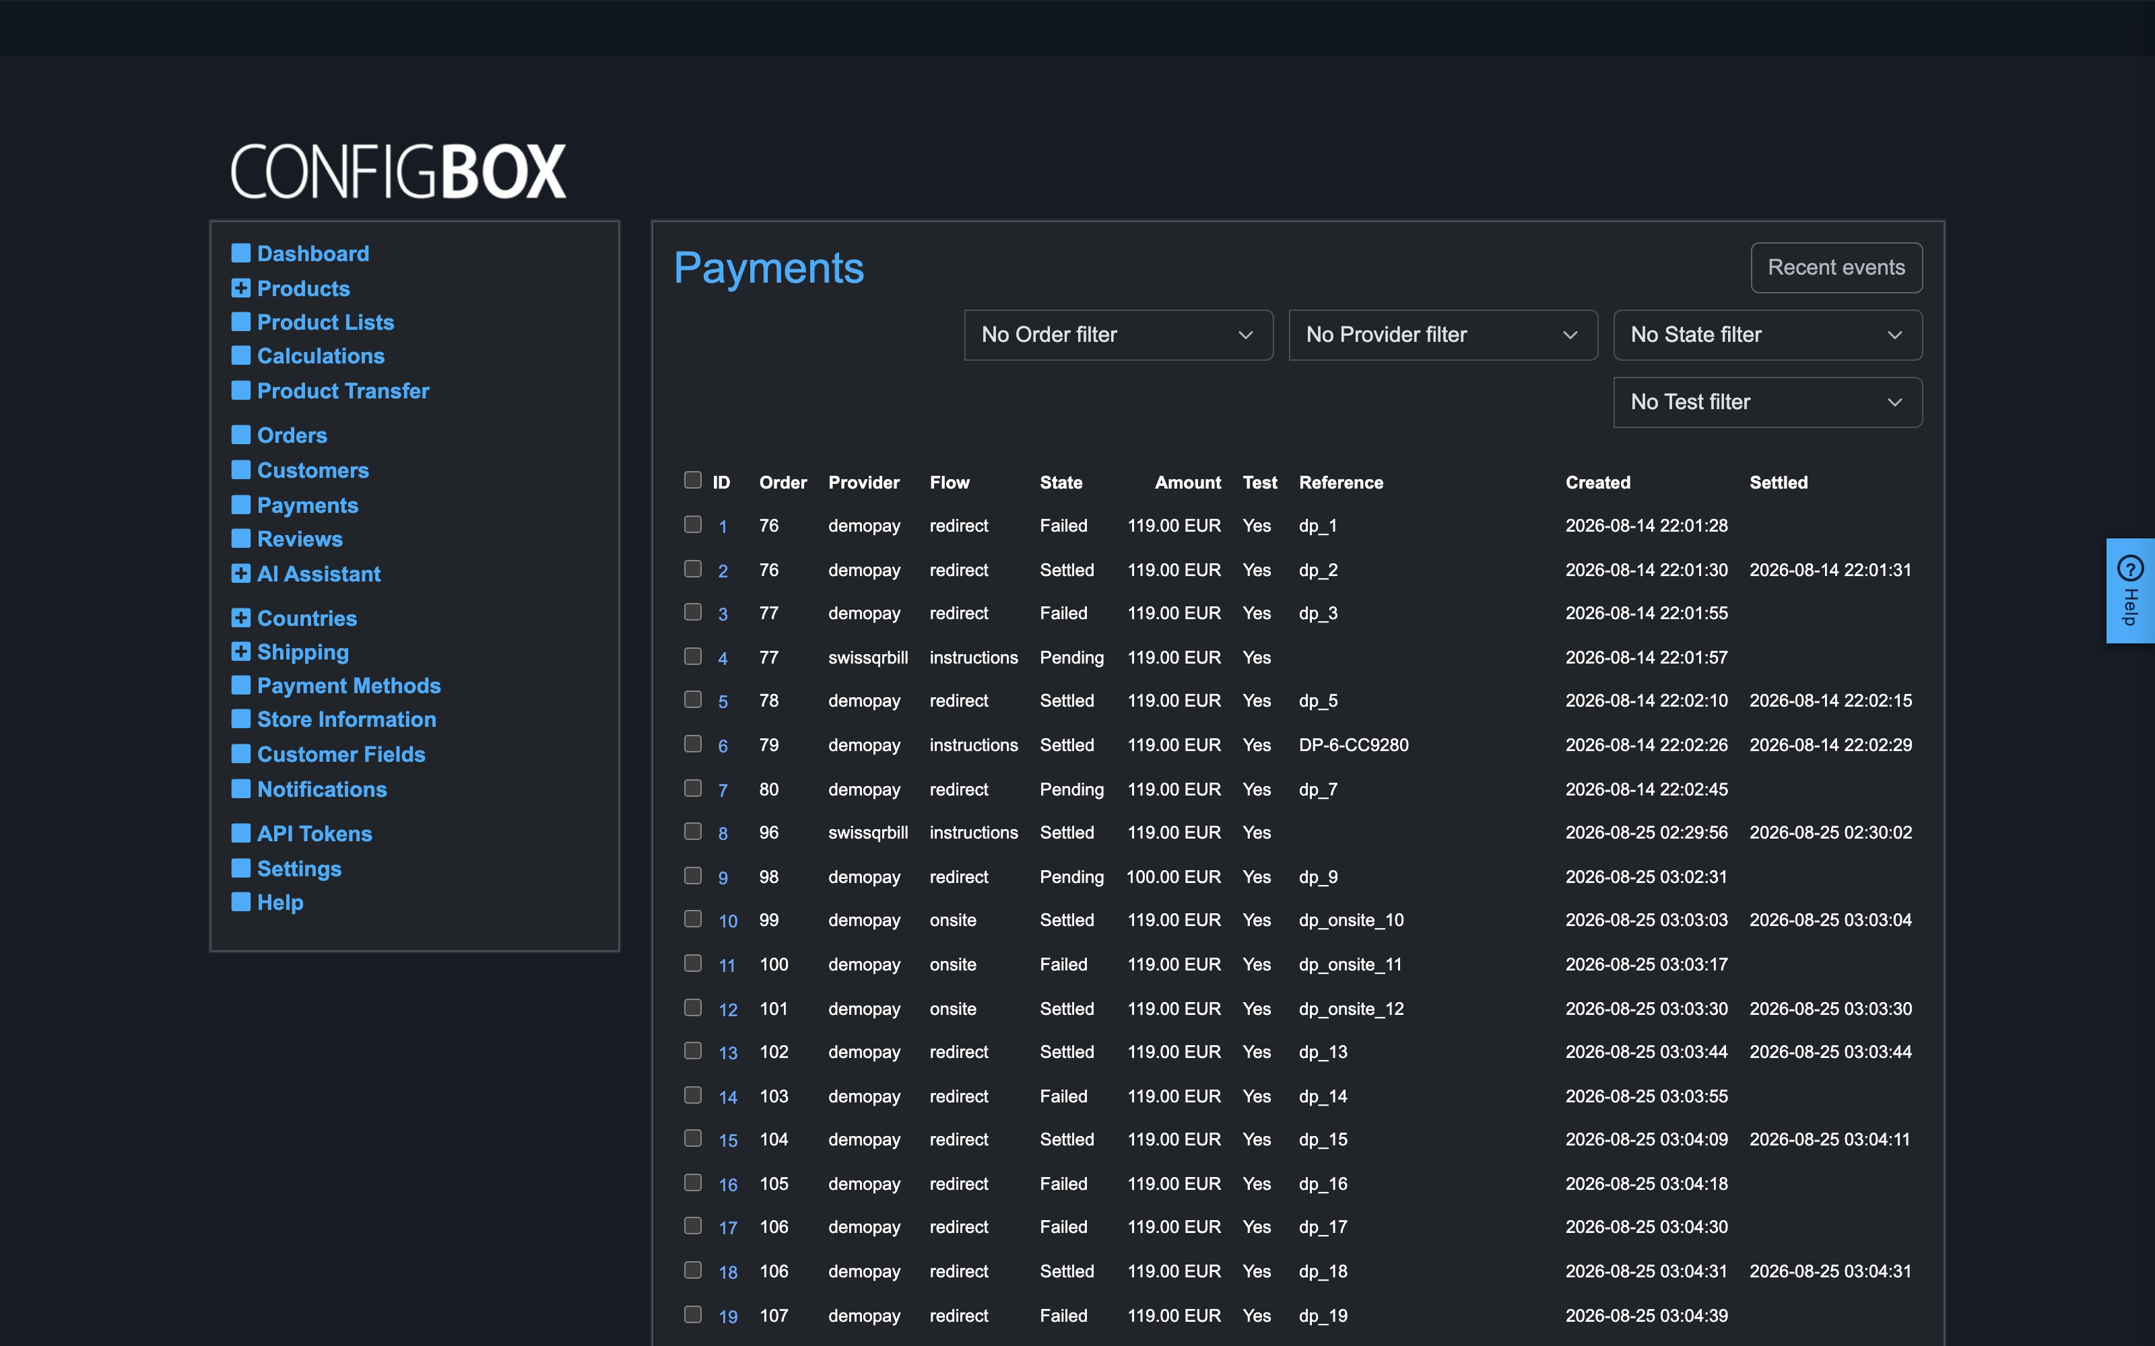Open the Dashboard menu item
This screenshot has height=1346, width=2155.
tap(312, 254)
